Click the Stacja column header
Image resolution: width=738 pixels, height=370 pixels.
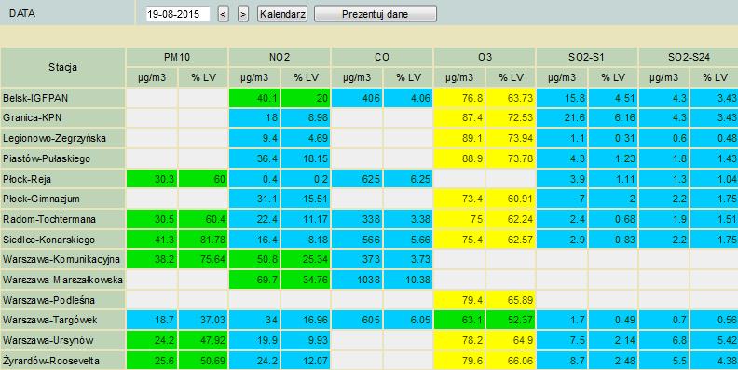click(x=62, y=67)
